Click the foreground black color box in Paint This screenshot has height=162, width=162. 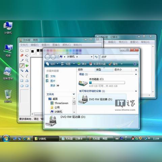(x=32, y=51)
